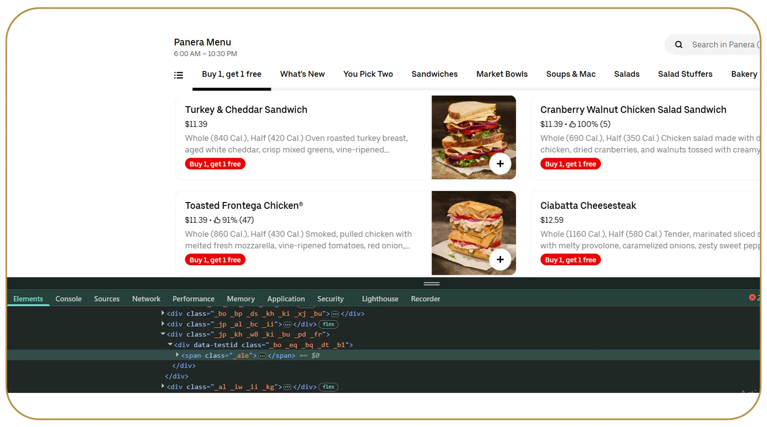Select the Buy 1, get 1 free tab
This screenshot has height=427, width=767.
click(232, 74)
